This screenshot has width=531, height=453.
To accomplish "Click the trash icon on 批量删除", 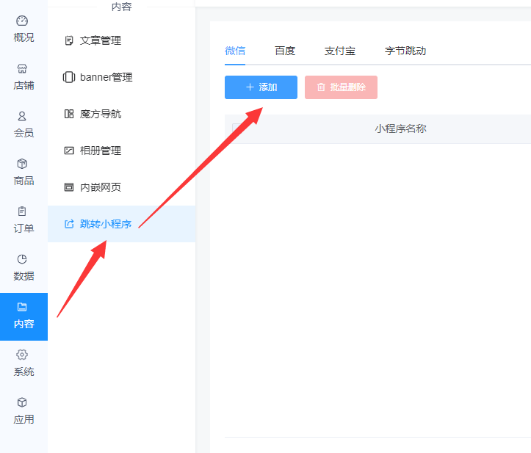I will 321,87.
